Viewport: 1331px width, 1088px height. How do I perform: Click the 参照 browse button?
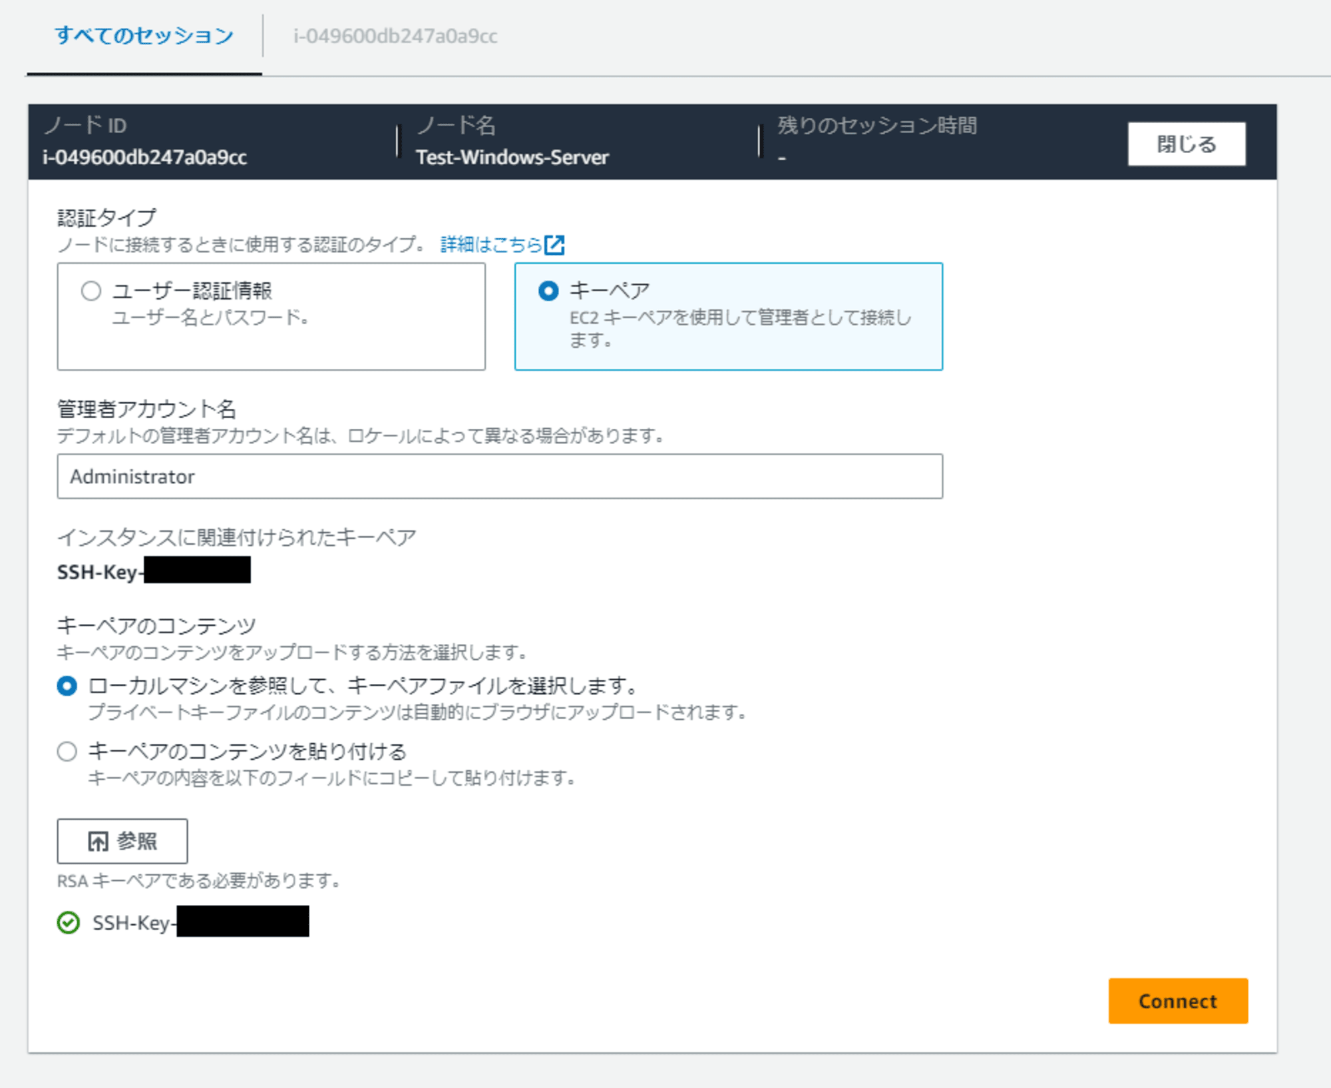click(x=122, y=842)
